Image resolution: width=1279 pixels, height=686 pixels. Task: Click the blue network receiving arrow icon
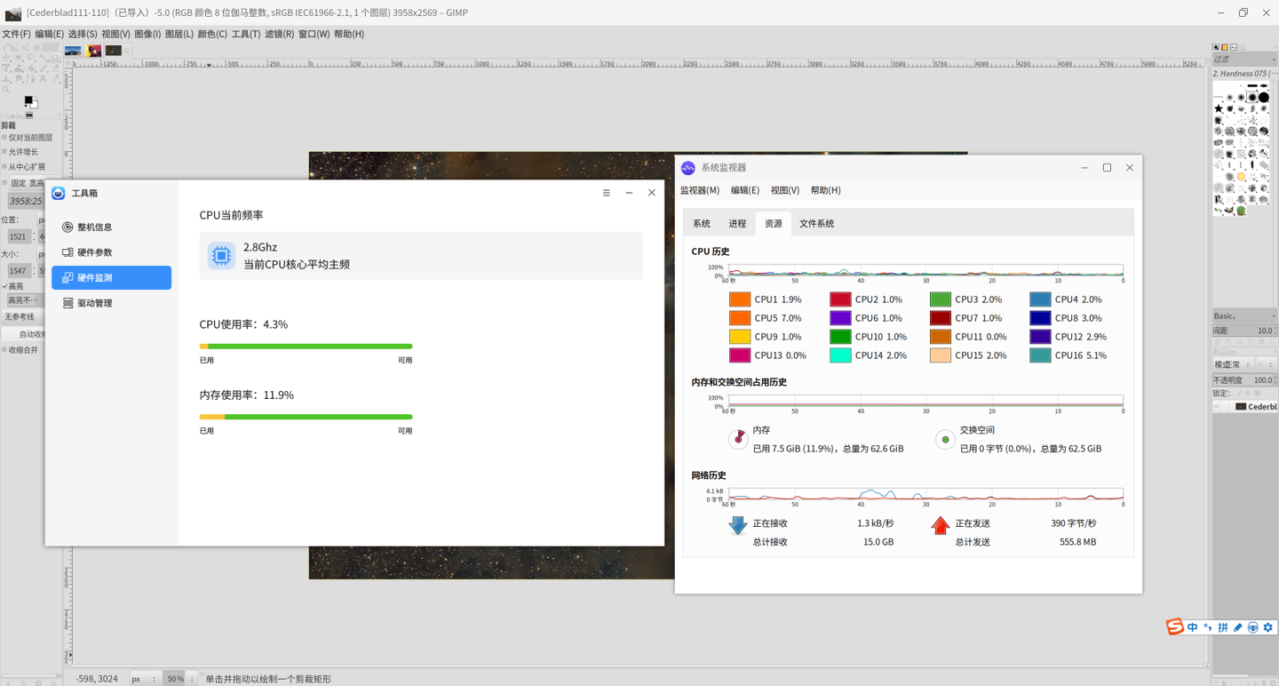737,525
